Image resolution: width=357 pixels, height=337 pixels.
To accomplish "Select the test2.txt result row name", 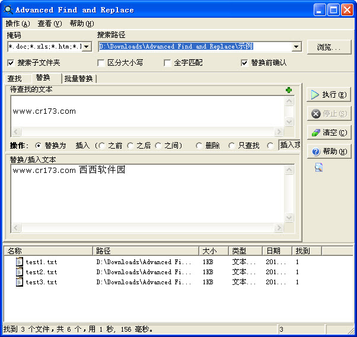I will point(41,272).
